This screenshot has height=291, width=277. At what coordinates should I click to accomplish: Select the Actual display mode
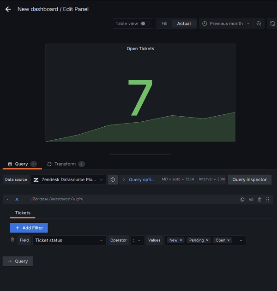184,24
